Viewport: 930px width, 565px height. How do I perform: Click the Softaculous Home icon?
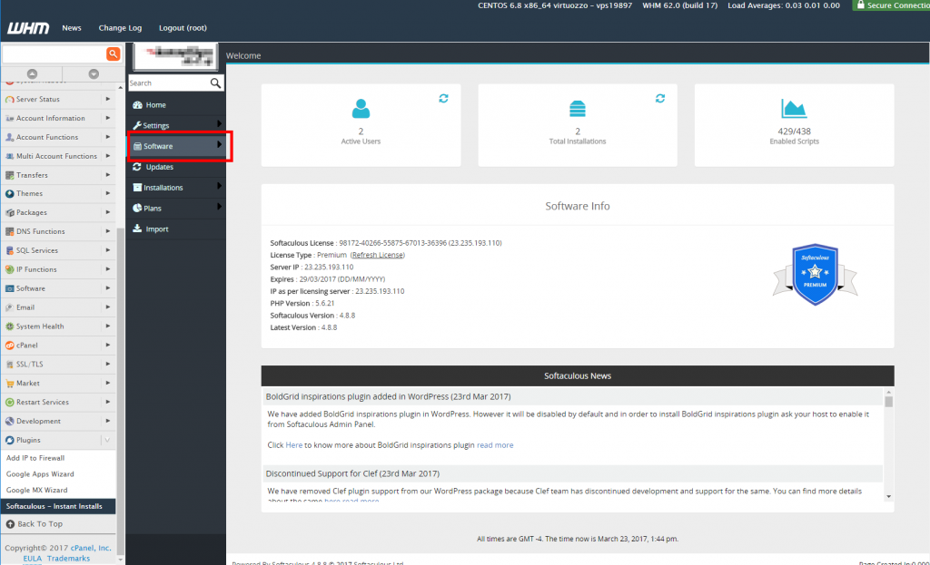pyautogui.click(x=138, y=105)
